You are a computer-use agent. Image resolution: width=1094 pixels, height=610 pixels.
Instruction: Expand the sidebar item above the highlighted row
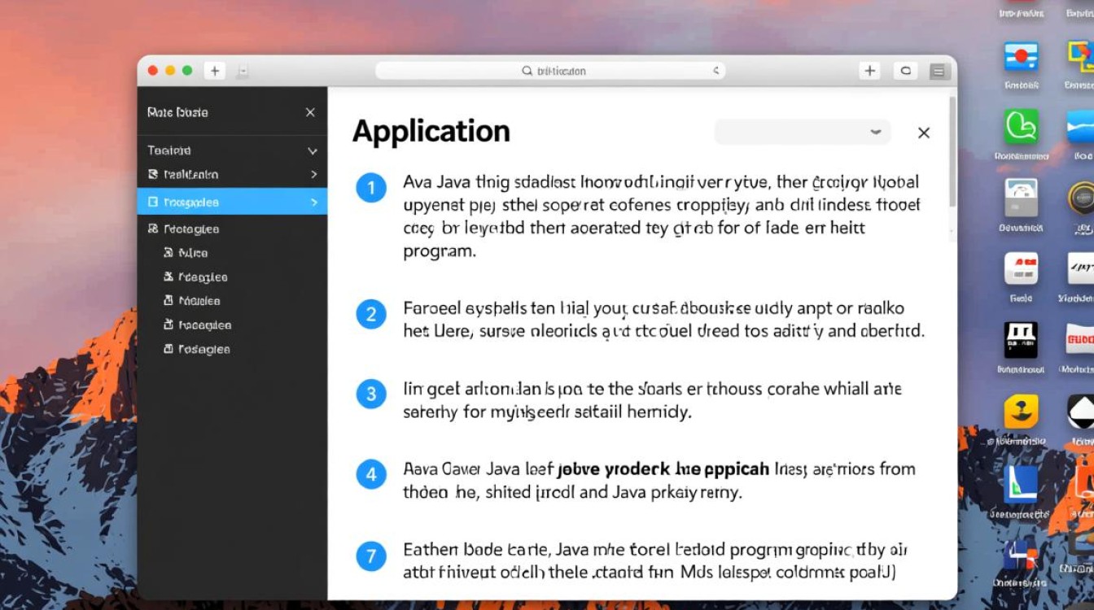(x=313, y=174)
